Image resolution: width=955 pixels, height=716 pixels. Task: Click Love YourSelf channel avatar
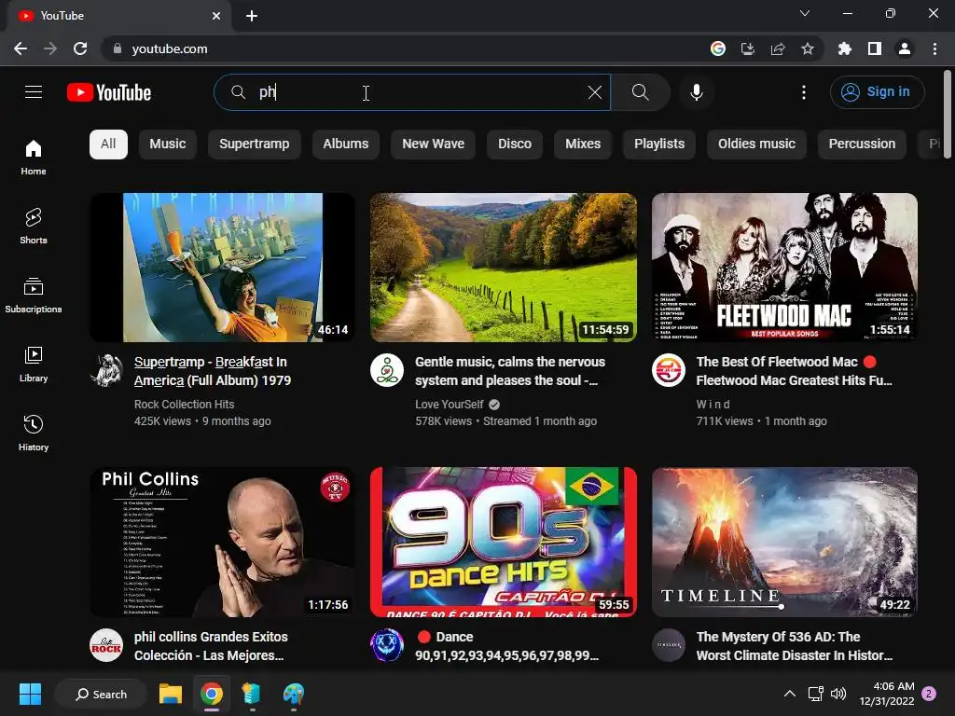[x=387, y=370]
